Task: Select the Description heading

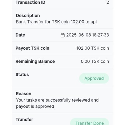Action: (x=28, y=16)
